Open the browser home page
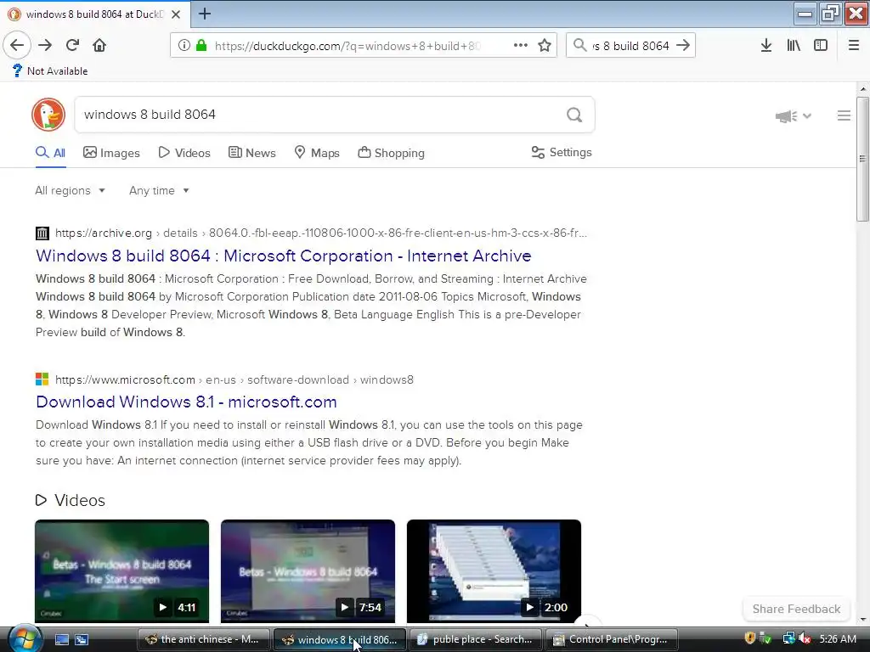Screen dimensions: 870x652 pos(99,45)
